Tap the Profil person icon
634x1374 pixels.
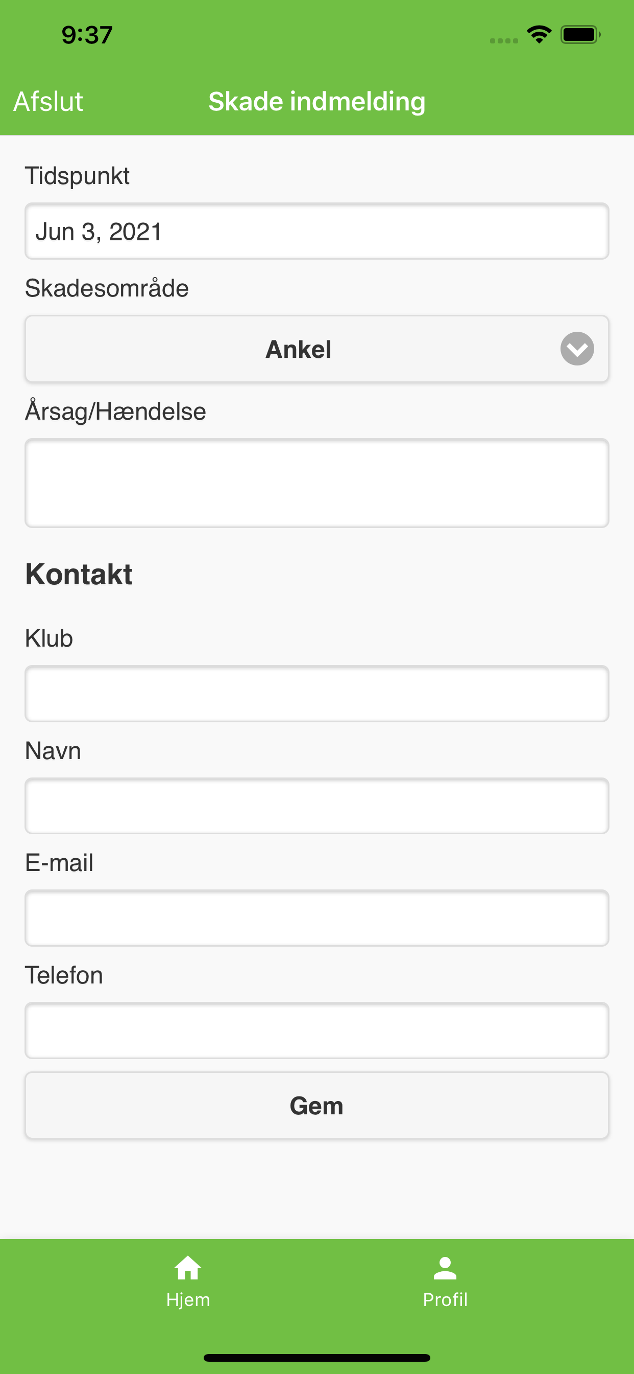pos(445,1268)
